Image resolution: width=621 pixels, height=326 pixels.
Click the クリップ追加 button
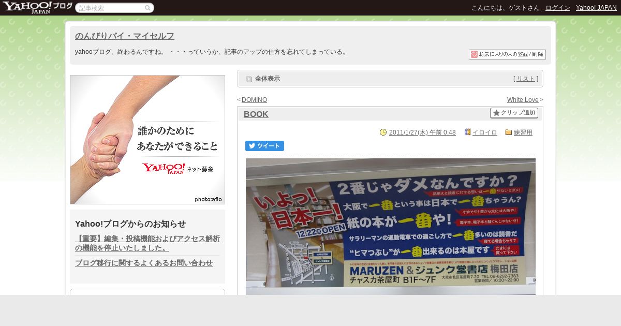coord(514,113)
